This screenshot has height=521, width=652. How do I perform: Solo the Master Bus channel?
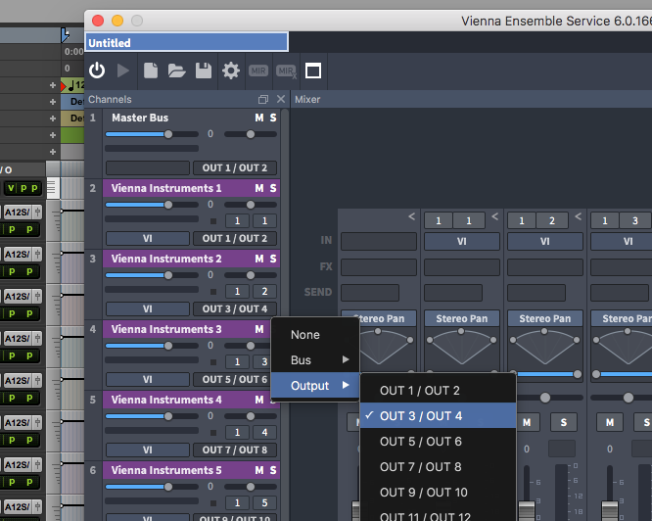click(x=273, y=118)
